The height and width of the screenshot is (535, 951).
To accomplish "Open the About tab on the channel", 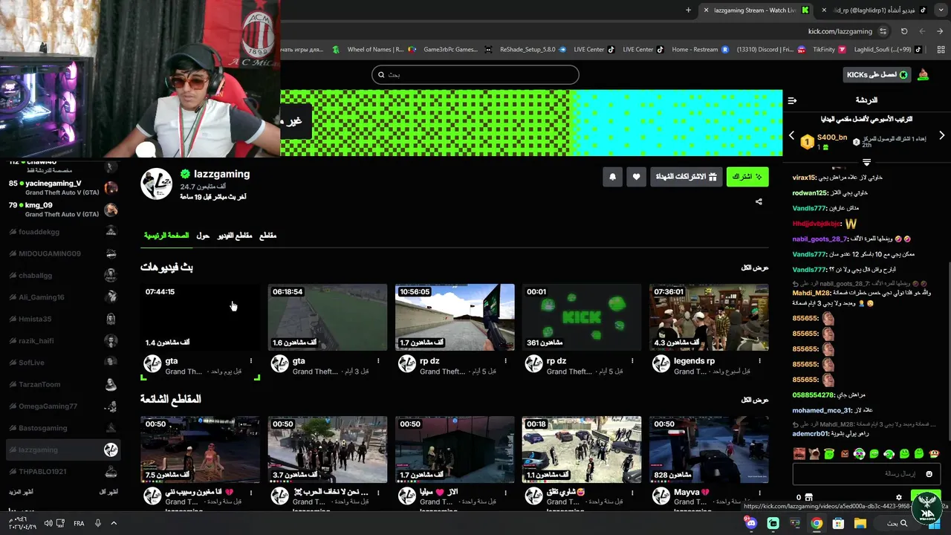I will 203,236.
